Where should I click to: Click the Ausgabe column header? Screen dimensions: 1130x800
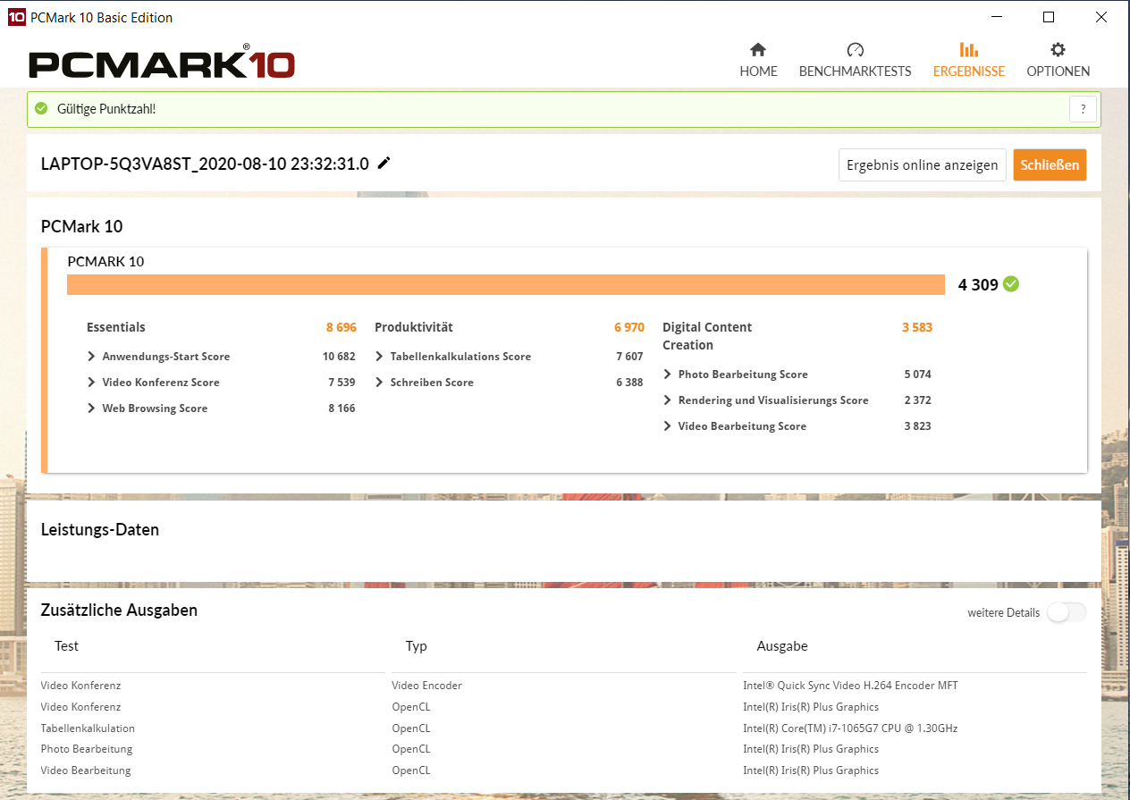coord(782,646)
